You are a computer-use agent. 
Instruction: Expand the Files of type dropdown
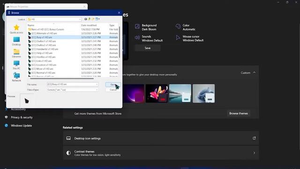tap(97, 90)
